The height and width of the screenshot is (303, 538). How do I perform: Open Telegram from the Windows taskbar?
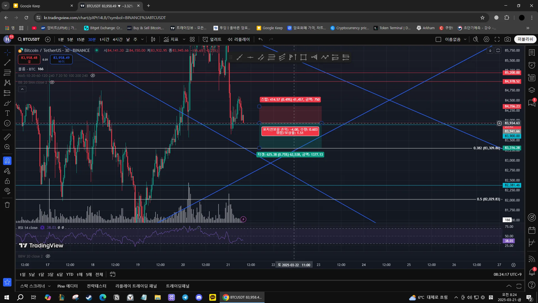pyautogui.click(x=185, y=297)
